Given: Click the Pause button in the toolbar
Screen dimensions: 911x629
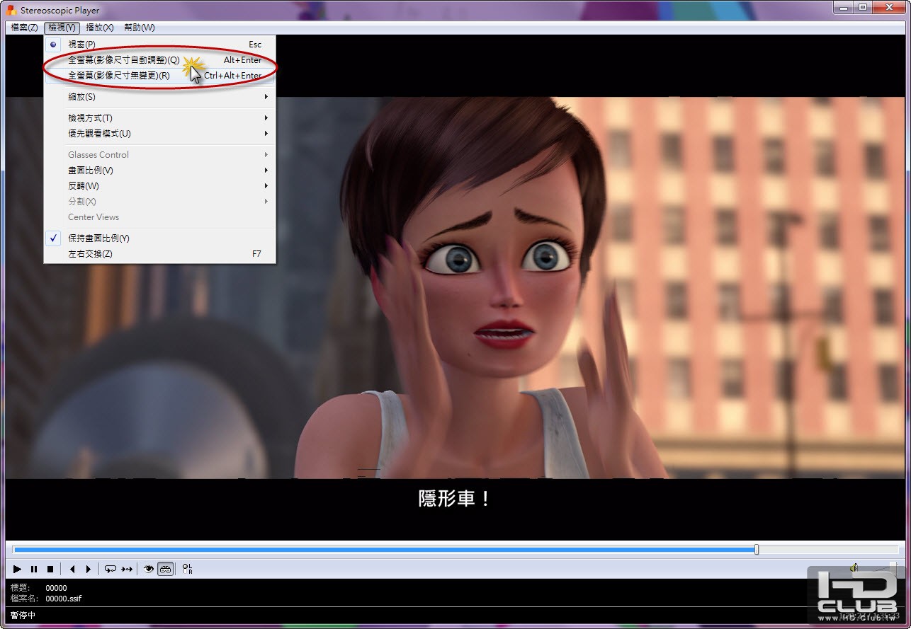Looking at the screenshot, I should point(34,569).
